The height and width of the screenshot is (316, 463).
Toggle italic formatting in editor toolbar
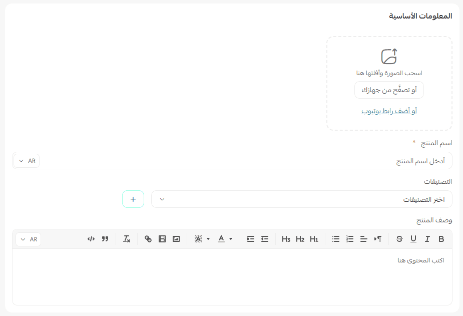click(x=427, y=239)
